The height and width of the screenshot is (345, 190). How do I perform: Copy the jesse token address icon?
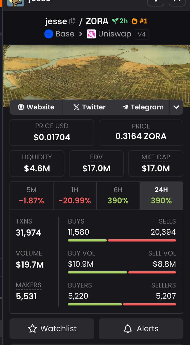[x=72, y=21]
